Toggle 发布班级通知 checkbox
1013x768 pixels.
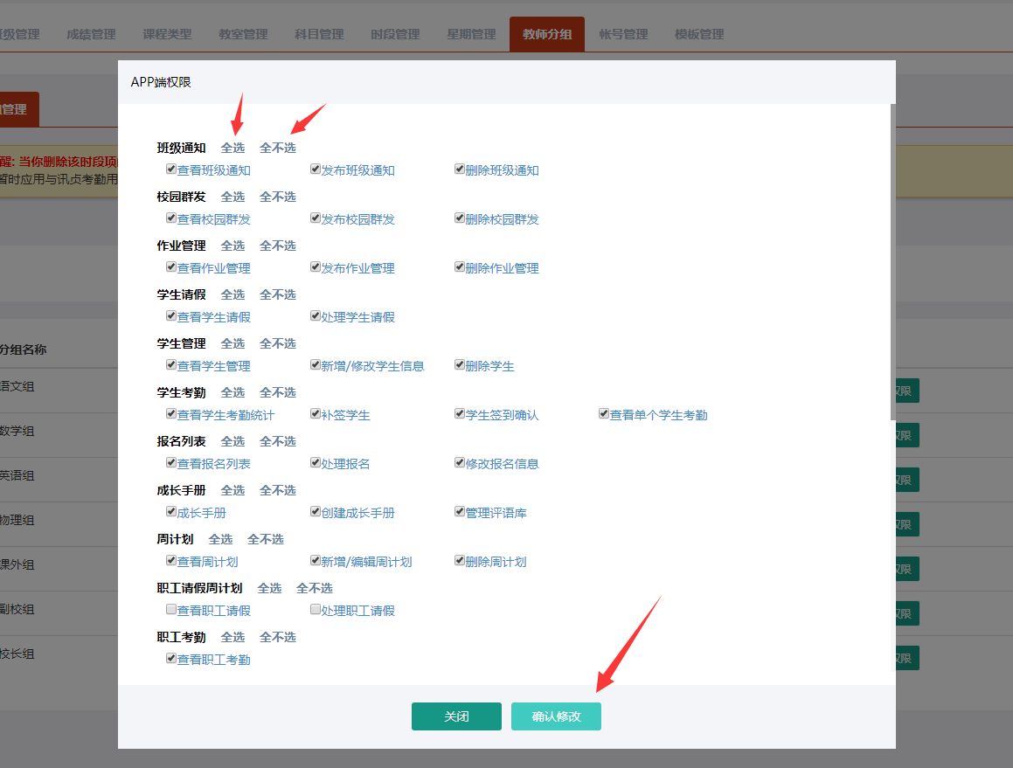tap(316, 170)
